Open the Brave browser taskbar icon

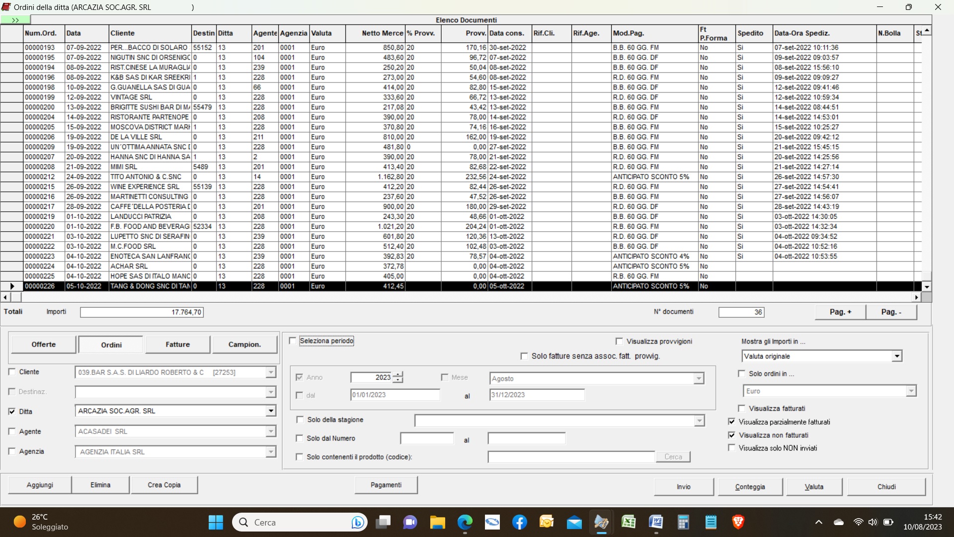738,522
